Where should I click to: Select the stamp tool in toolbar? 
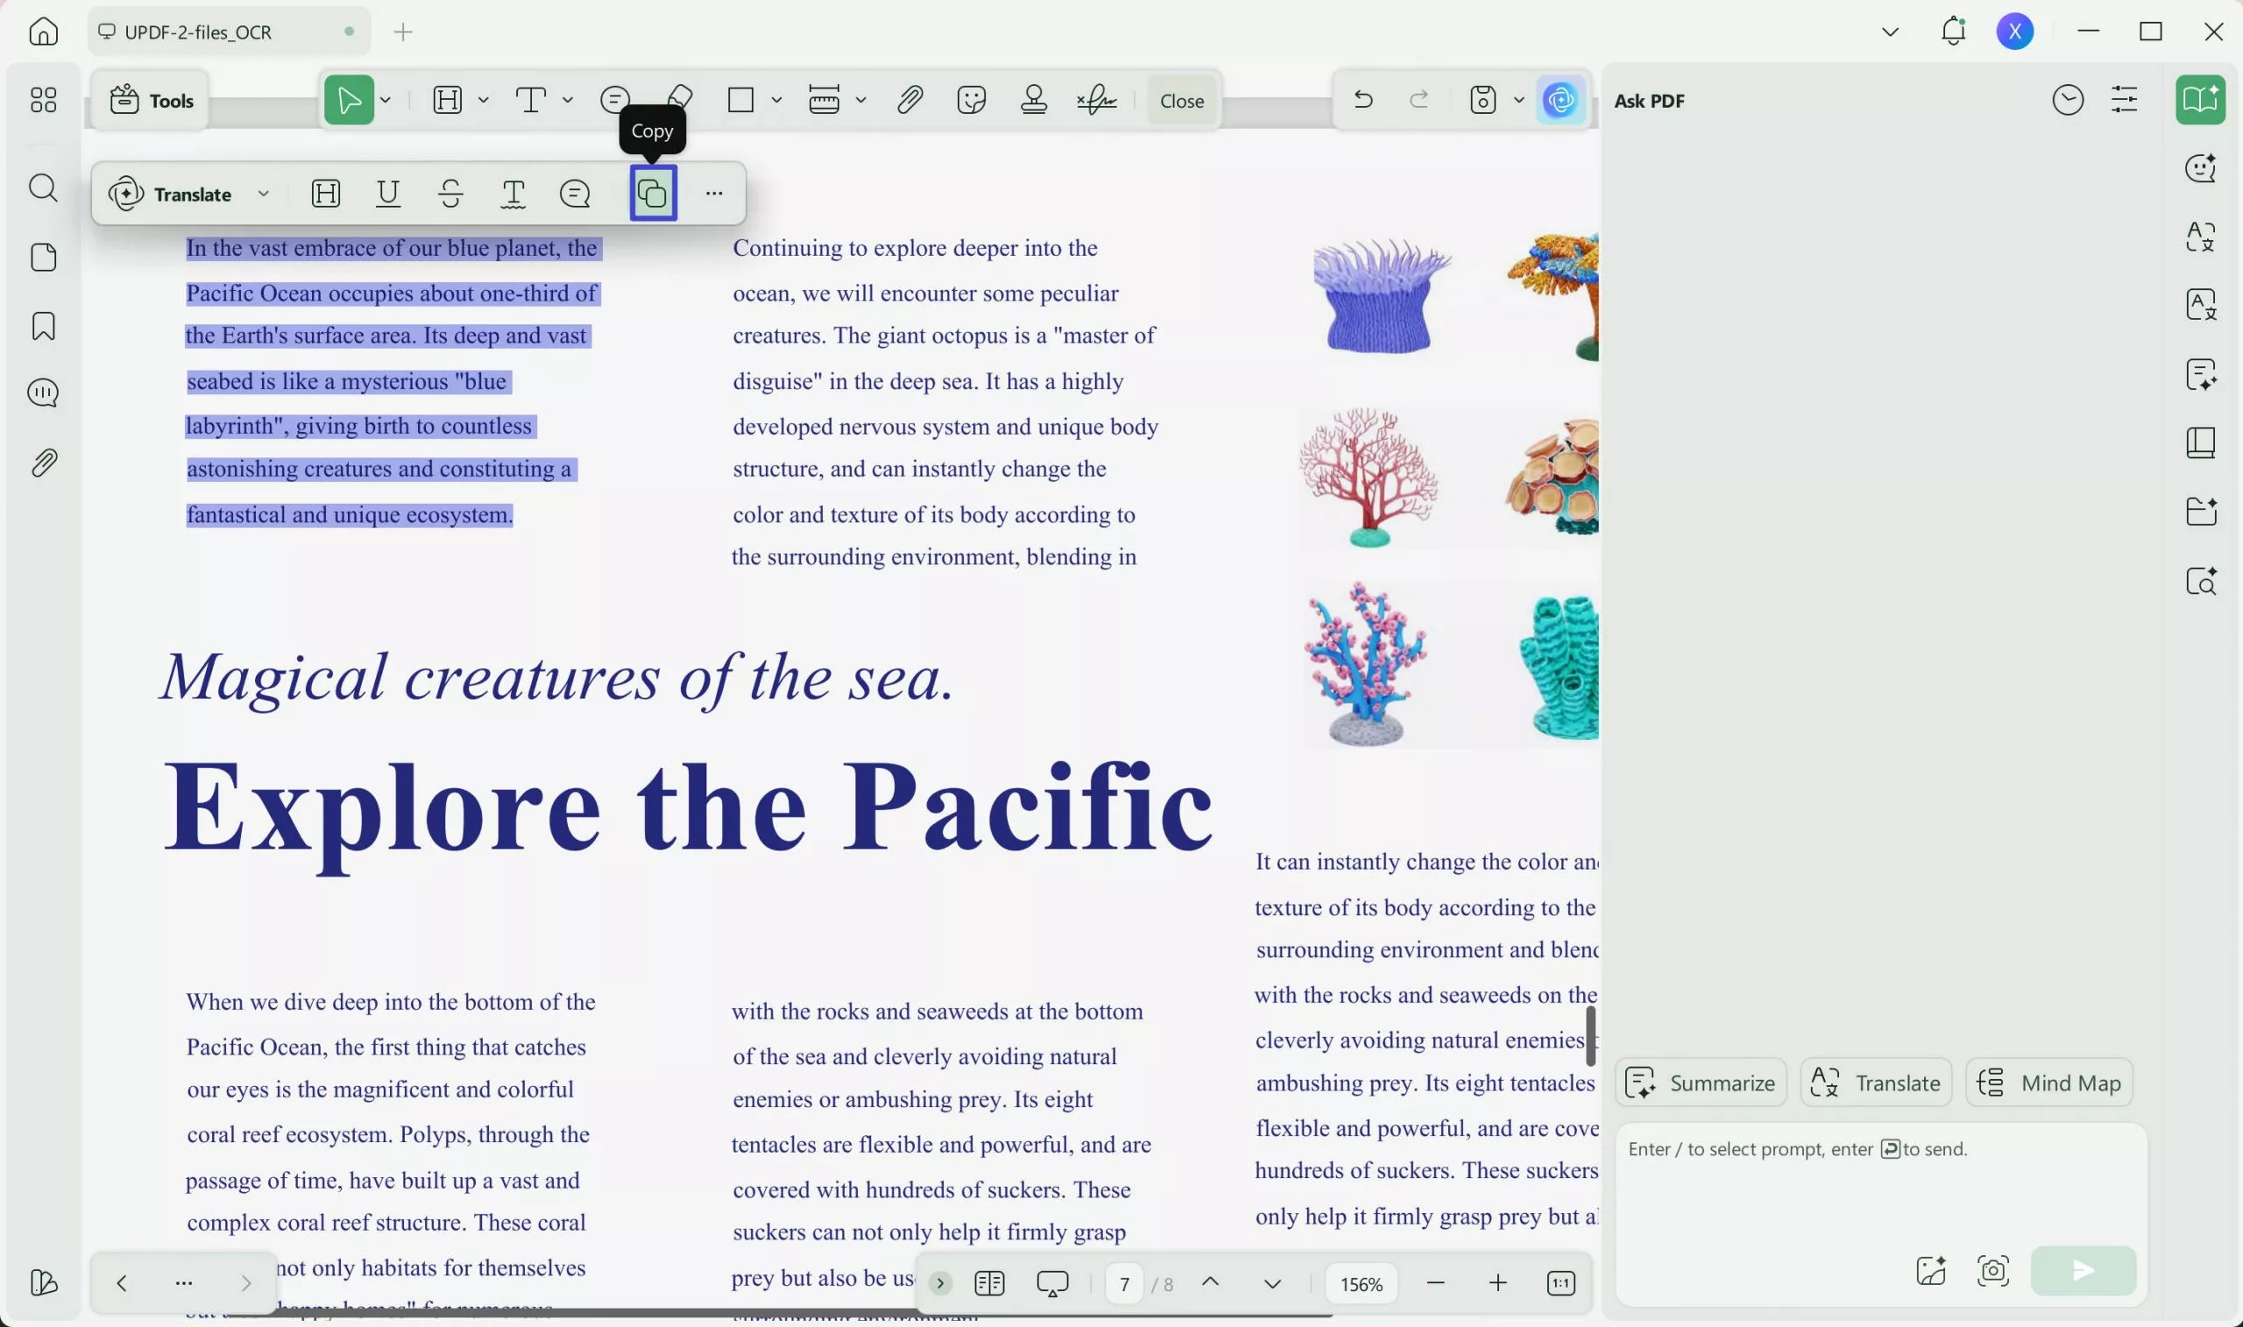[x=1034, y=99]
